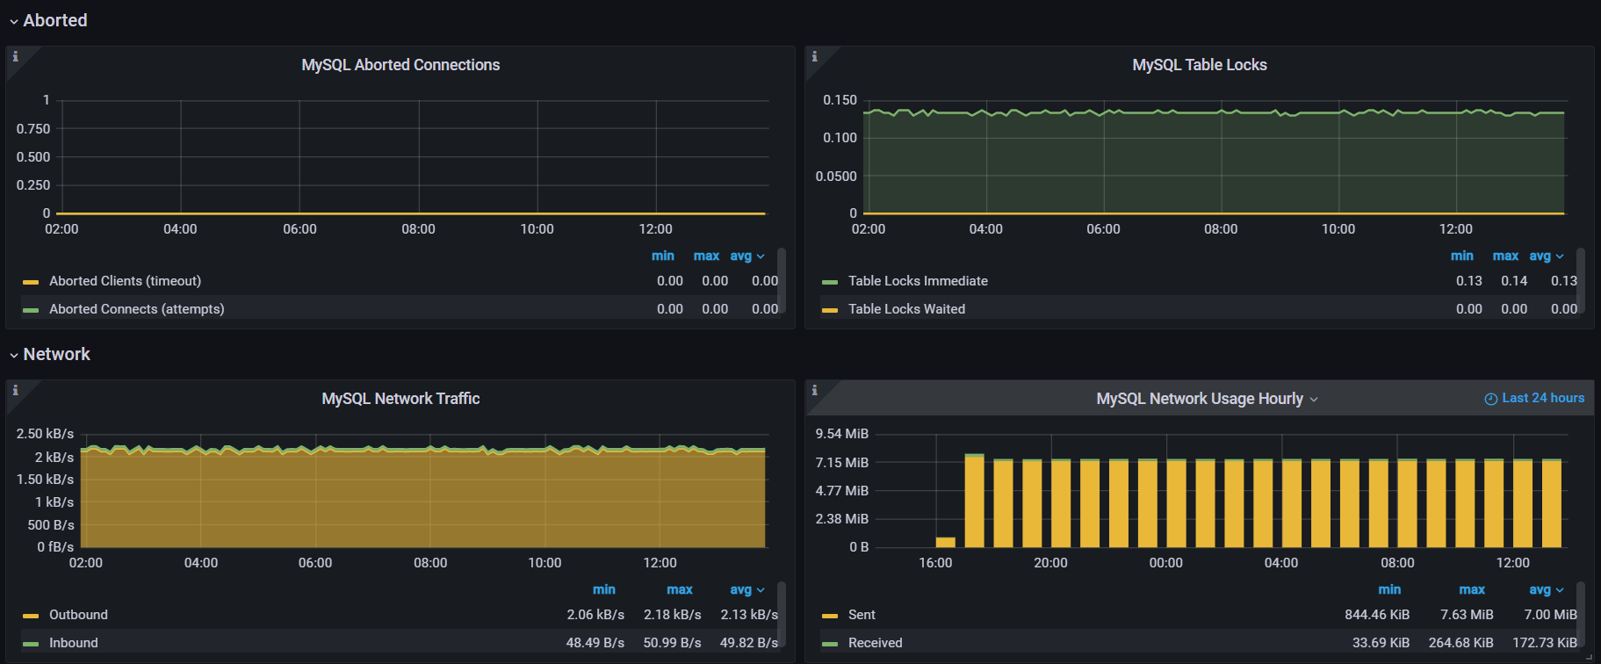1601x664 pixels.
Task: Sort Table Locks legend by avg
Action: (1546, 256)
